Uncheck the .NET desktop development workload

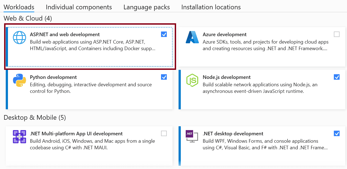click(337, 133)
